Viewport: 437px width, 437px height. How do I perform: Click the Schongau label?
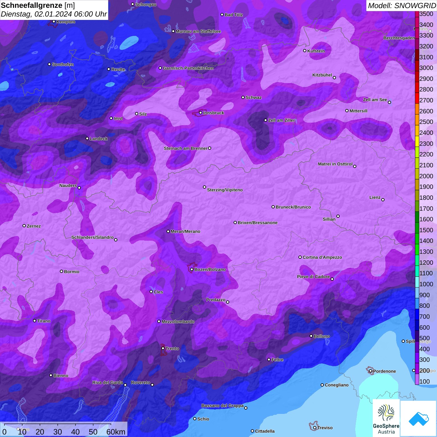point(146,4)
